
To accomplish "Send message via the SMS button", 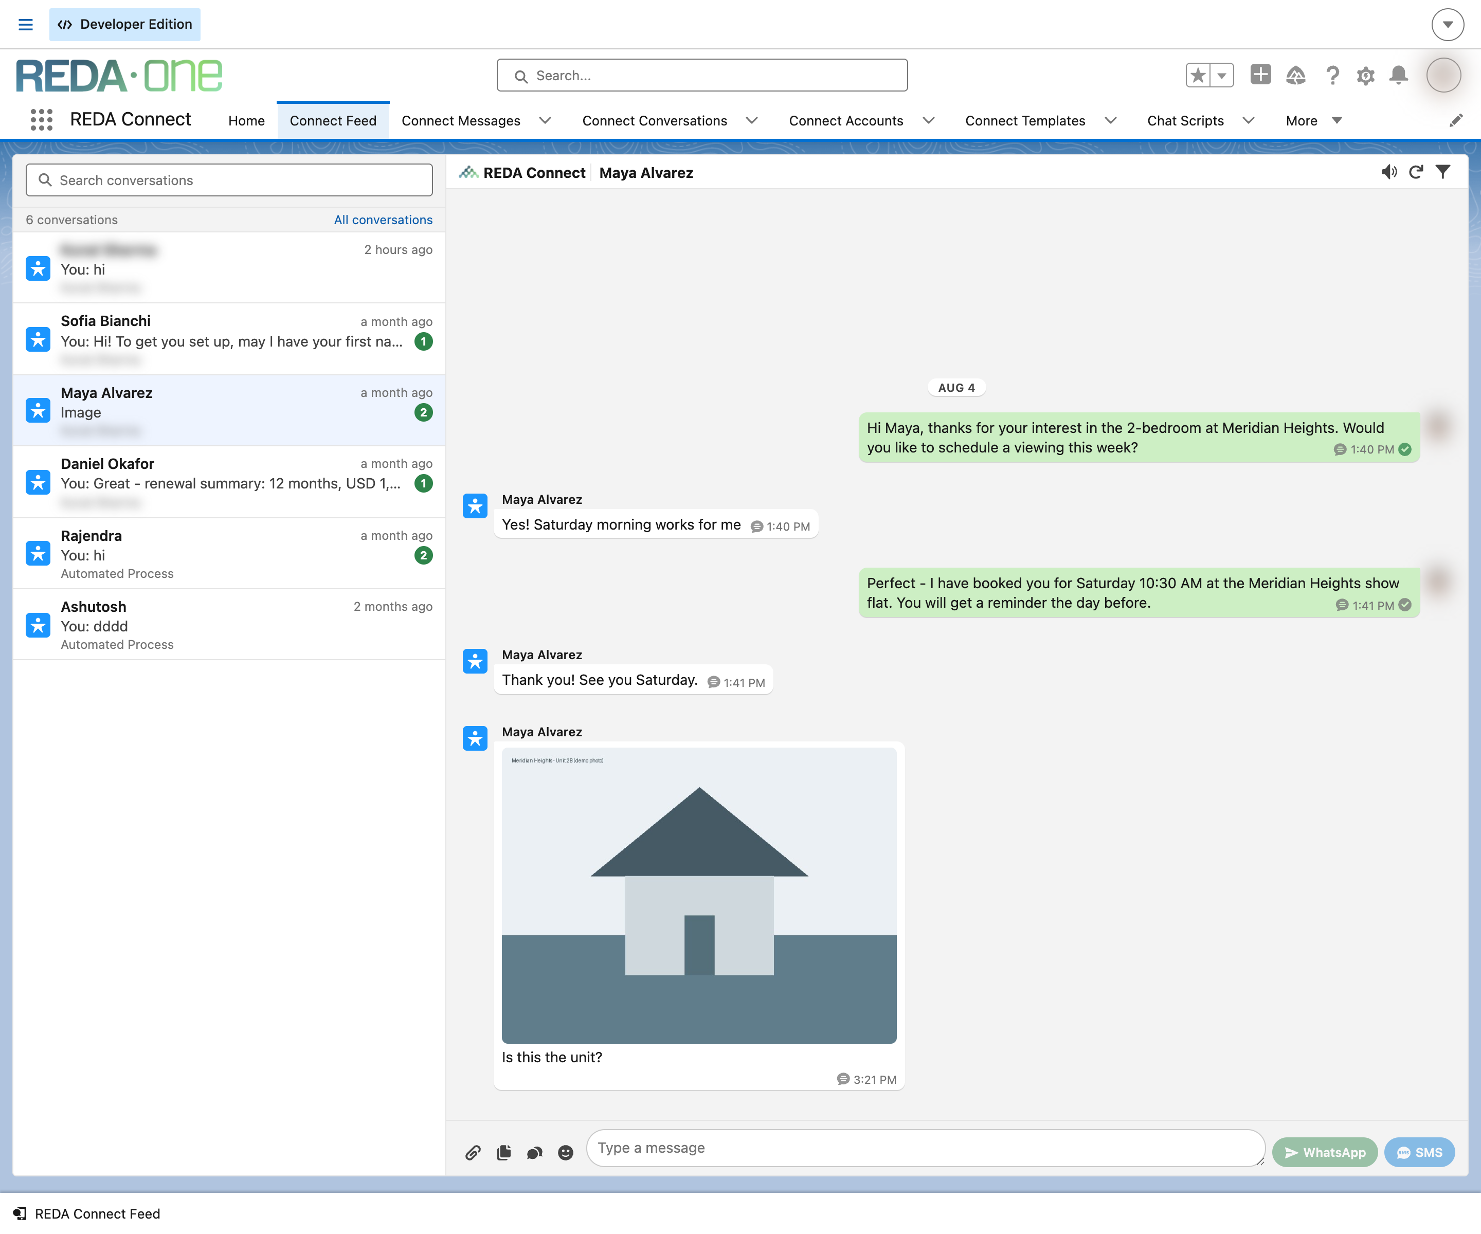I will (1419, 1152).
